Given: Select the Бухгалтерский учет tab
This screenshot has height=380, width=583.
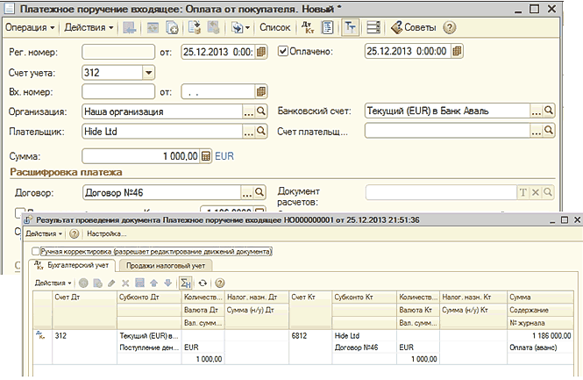Looking at the screenshot, I should tap(72, 265).
